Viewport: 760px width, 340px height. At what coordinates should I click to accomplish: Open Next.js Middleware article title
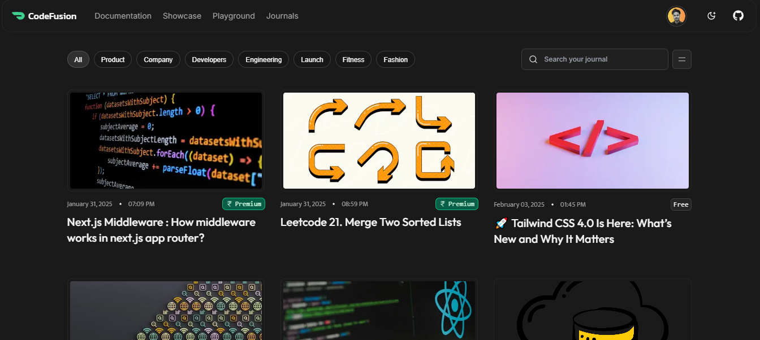(x=161, y=230)
